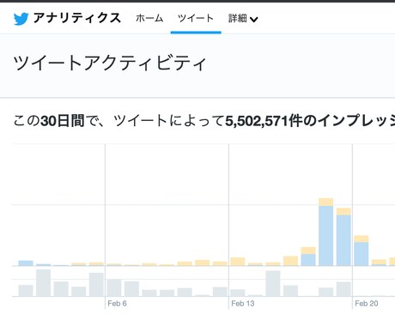Click the Feb 6 axis label
This screenshot has height=326, width=395.
(117, 304)
